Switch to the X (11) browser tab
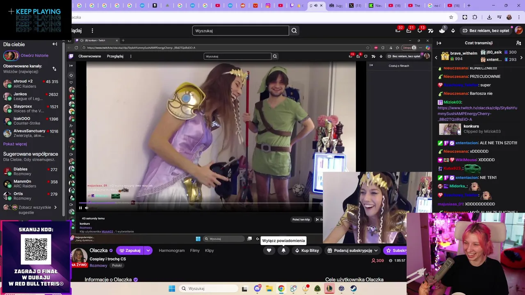Viewport: 525px width, 295px height. point(355,5)
